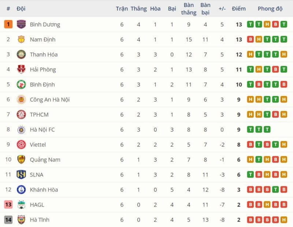Click the SLNA team logo
The image size is (293, 227).
pos(21,175)
